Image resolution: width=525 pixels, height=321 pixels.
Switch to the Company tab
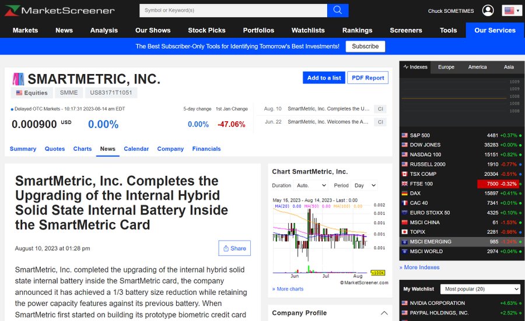(x=170, y=149)
